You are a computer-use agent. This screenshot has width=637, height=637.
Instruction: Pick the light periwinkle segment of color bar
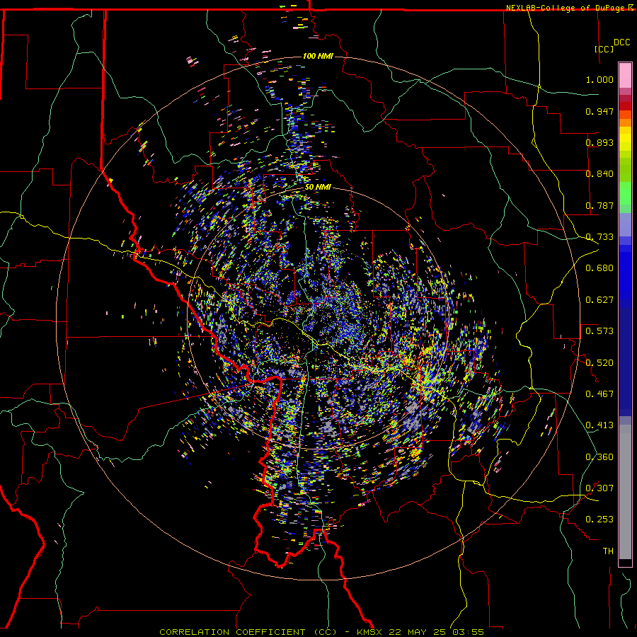(625, 224)
